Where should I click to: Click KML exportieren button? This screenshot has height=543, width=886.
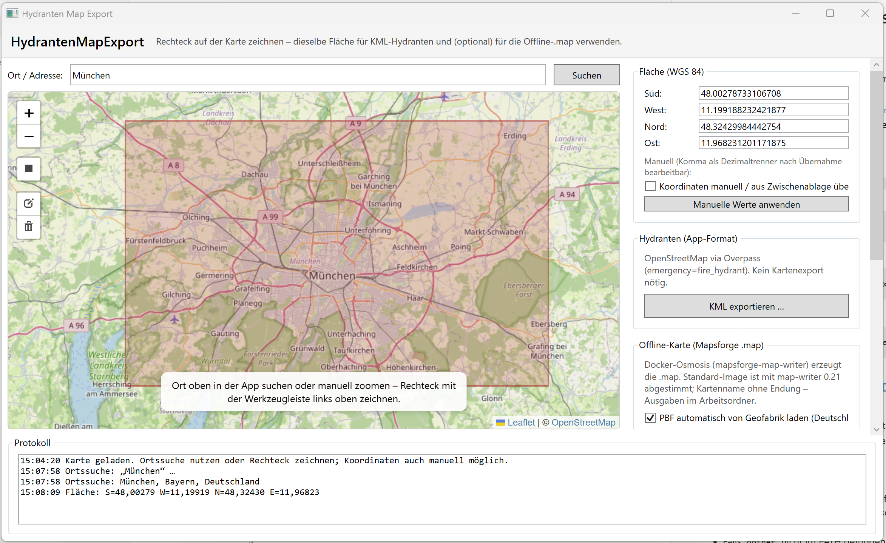tap(746, 306)
